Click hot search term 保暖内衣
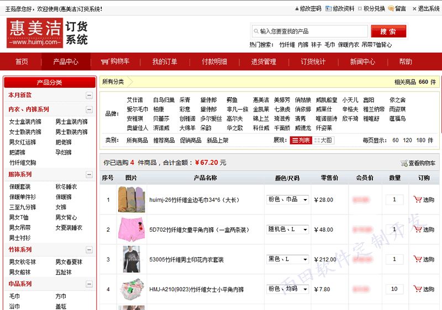This screenshot has height=310, width=442. (349, 45)
